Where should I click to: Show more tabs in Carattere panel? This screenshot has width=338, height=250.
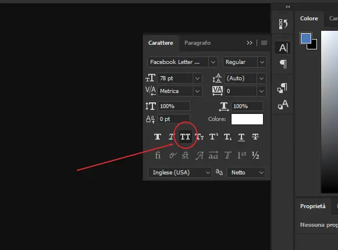pyautogui.click(x=250, y=42)
